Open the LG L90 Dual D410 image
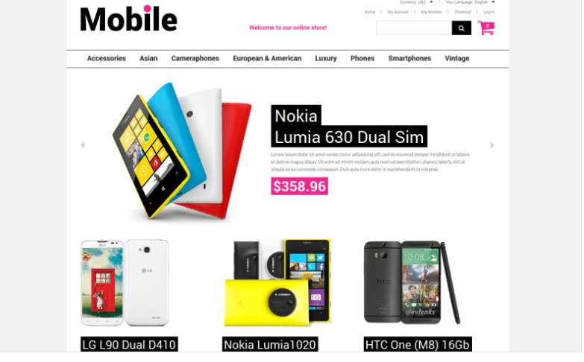This screenshot has height=362, width=584. click(x=125, y=283)
